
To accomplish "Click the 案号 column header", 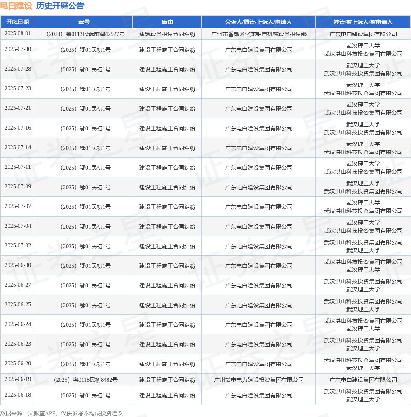I will coord(84,22).
